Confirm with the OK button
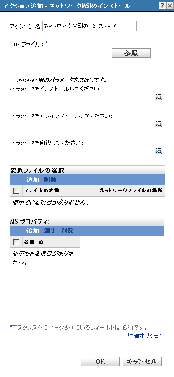The image size is (174, 377). [x=100, y=361]
